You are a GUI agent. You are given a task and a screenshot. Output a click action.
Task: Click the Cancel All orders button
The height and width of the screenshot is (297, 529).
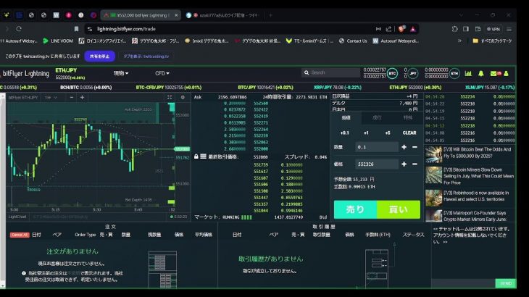point(20,235)
